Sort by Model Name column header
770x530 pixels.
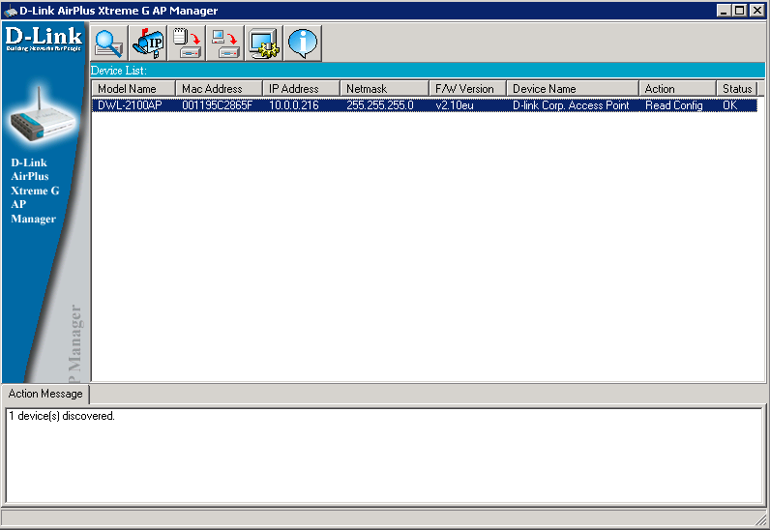[x=133, y=89]
